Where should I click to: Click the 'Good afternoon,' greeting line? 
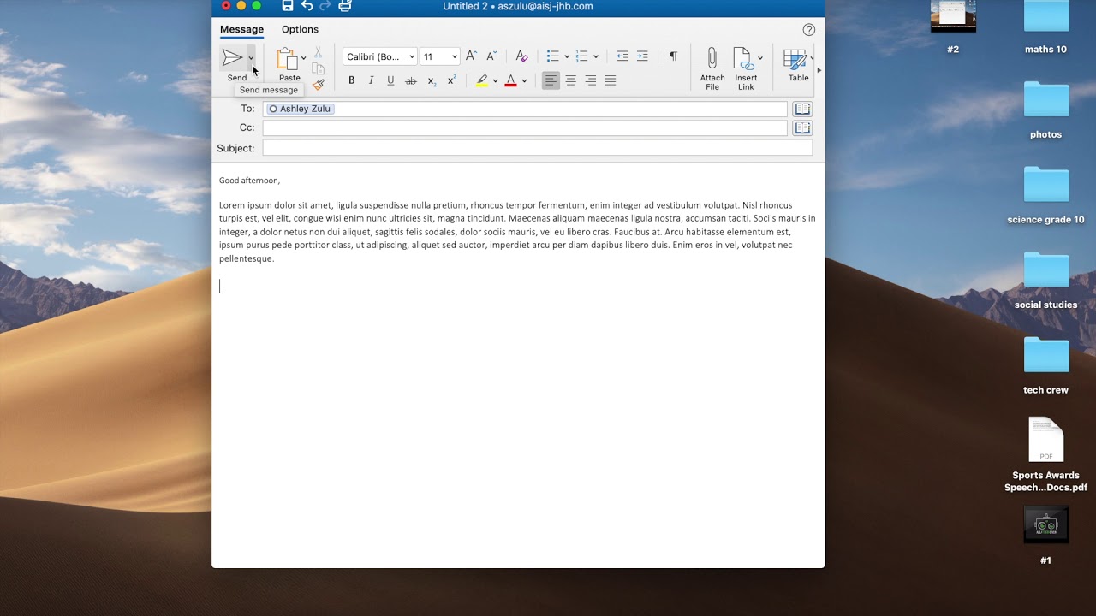pos(249,181)
